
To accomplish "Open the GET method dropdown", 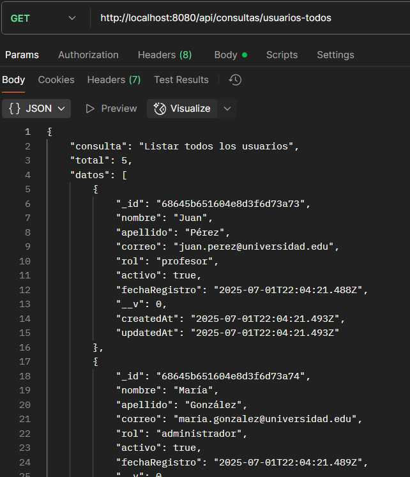I will [43, 19].
